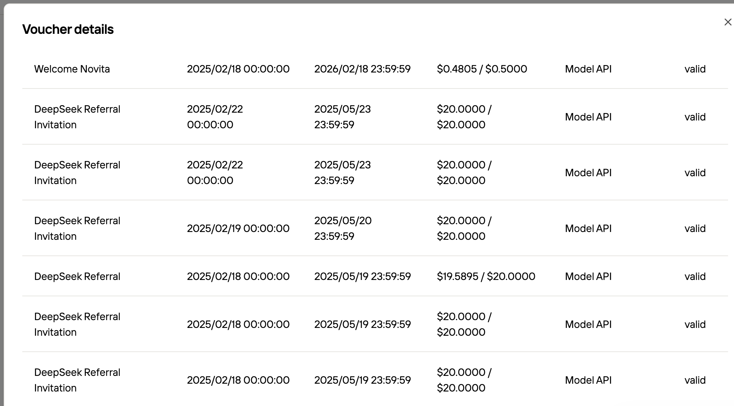Click the 2025/02/19 00:00:00 start date
Screen dimensions: 734x406
238,228
